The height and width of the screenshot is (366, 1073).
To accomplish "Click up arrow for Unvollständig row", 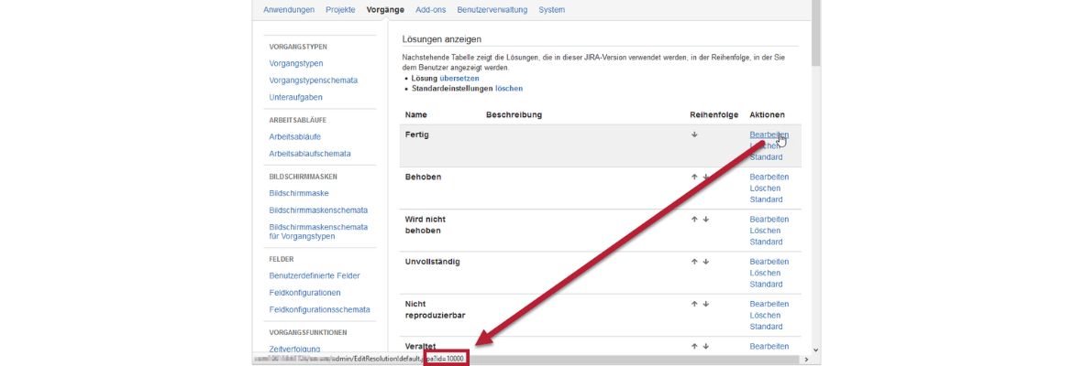I will tap(694, 262).
